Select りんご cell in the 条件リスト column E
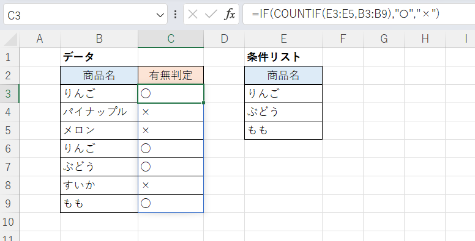This screenshot has height=241, width=475. (x=283, y=93)
